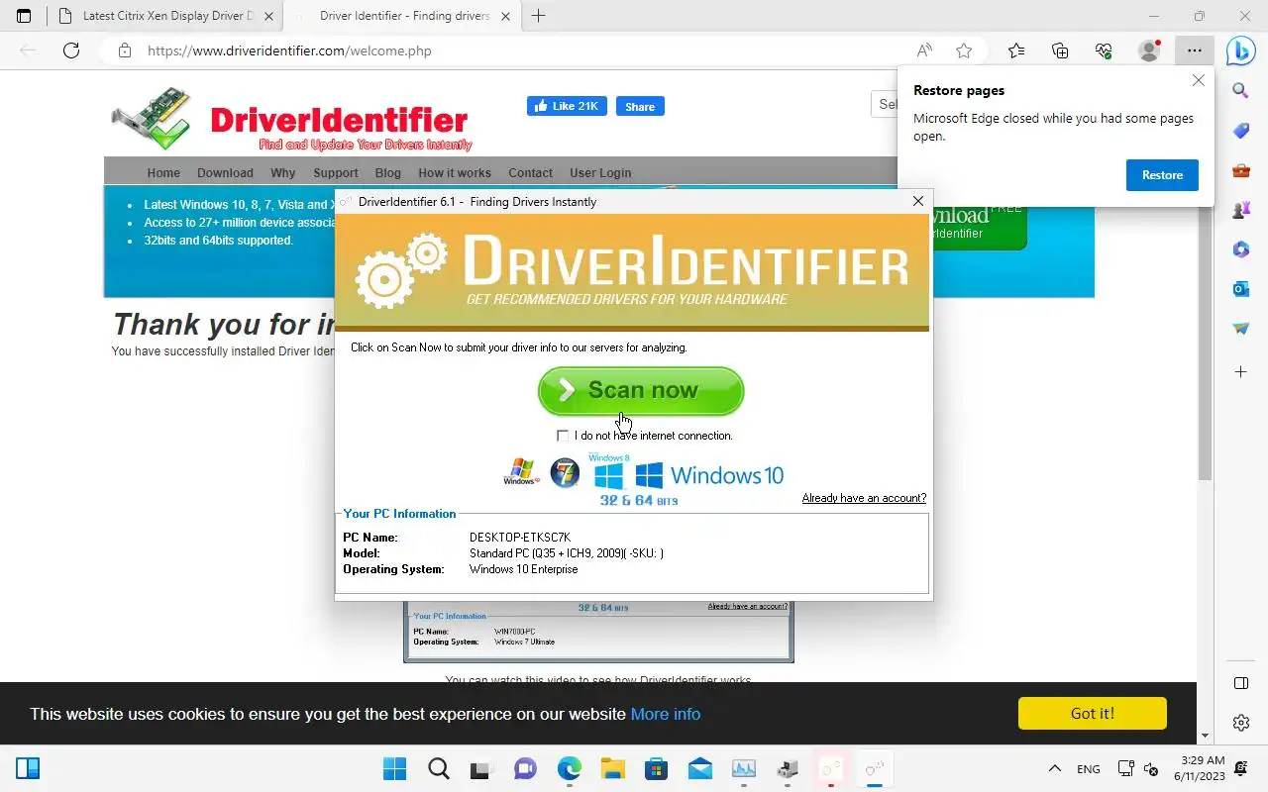
Task: Open Microsoft Edge from taskbar
Action: pos(569,769)
